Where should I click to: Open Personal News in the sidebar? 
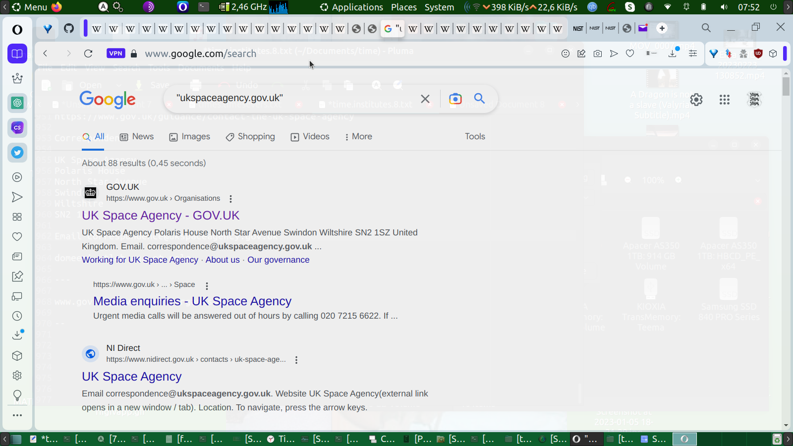17,257
